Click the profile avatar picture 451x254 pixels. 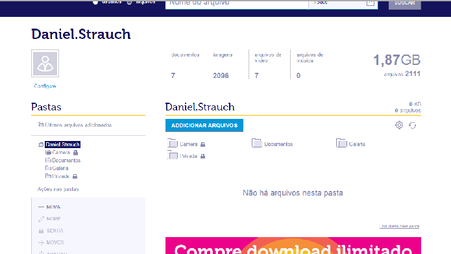(45, 64)
